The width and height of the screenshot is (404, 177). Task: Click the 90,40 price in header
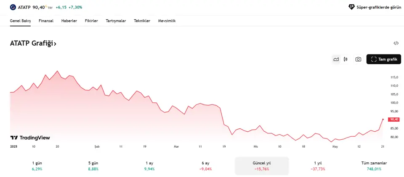pyautogui.click(x=39, y=7)
